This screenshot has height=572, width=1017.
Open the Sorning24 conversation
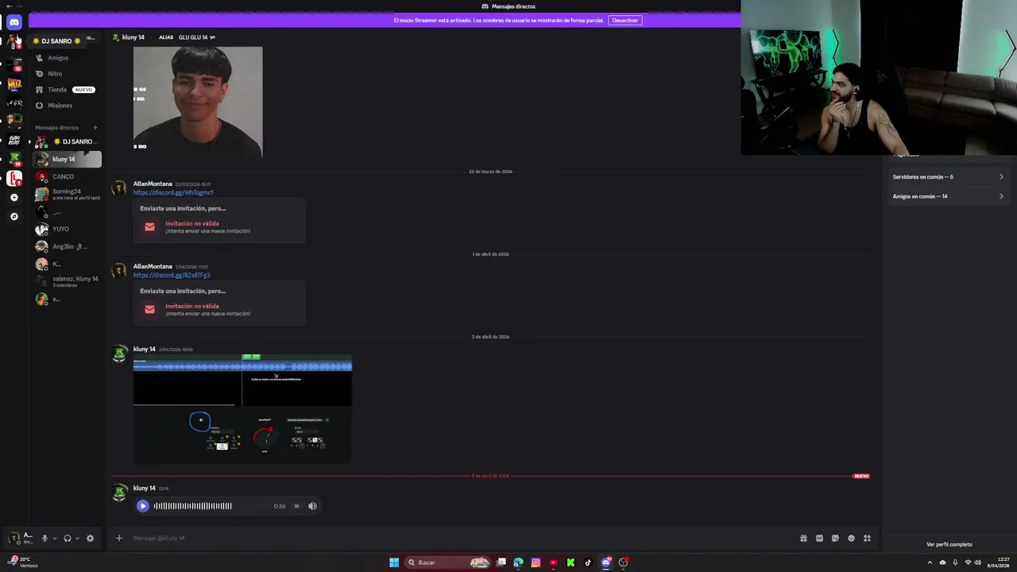(x=67, y=194)
